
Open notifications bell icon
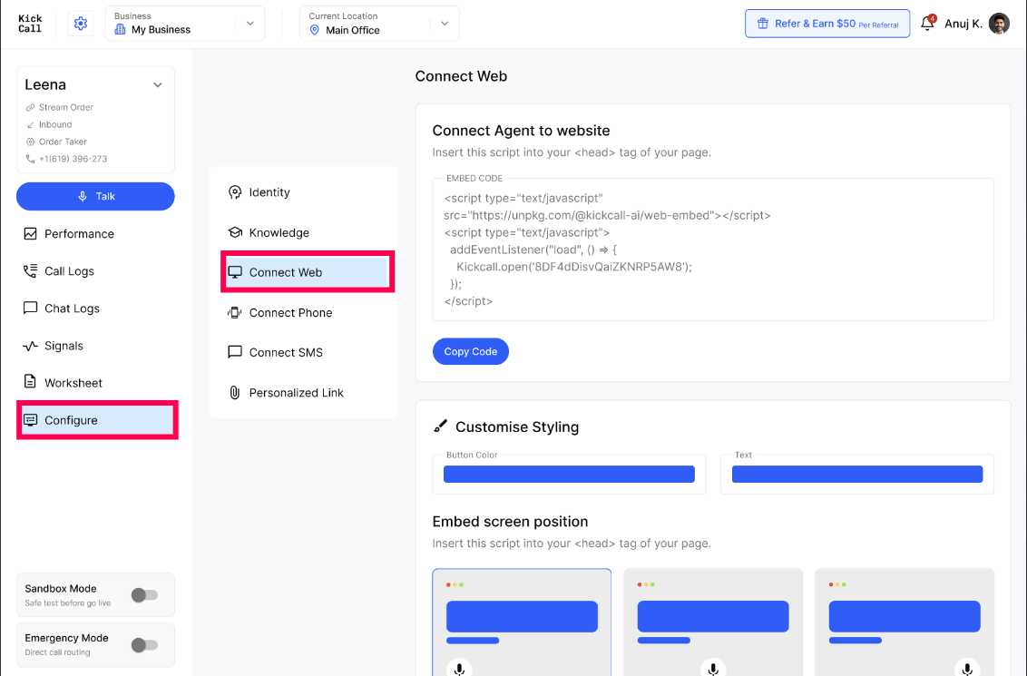point(927,23)
